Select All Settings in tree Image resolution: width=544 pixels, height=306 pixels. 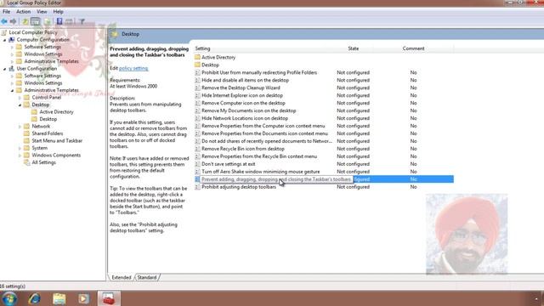(x=43, y=162)
